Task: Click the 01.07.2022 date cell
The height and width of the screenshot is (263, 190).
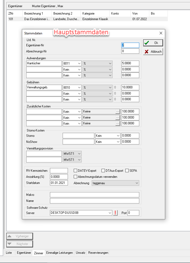Action: click(x=140, y=19)
